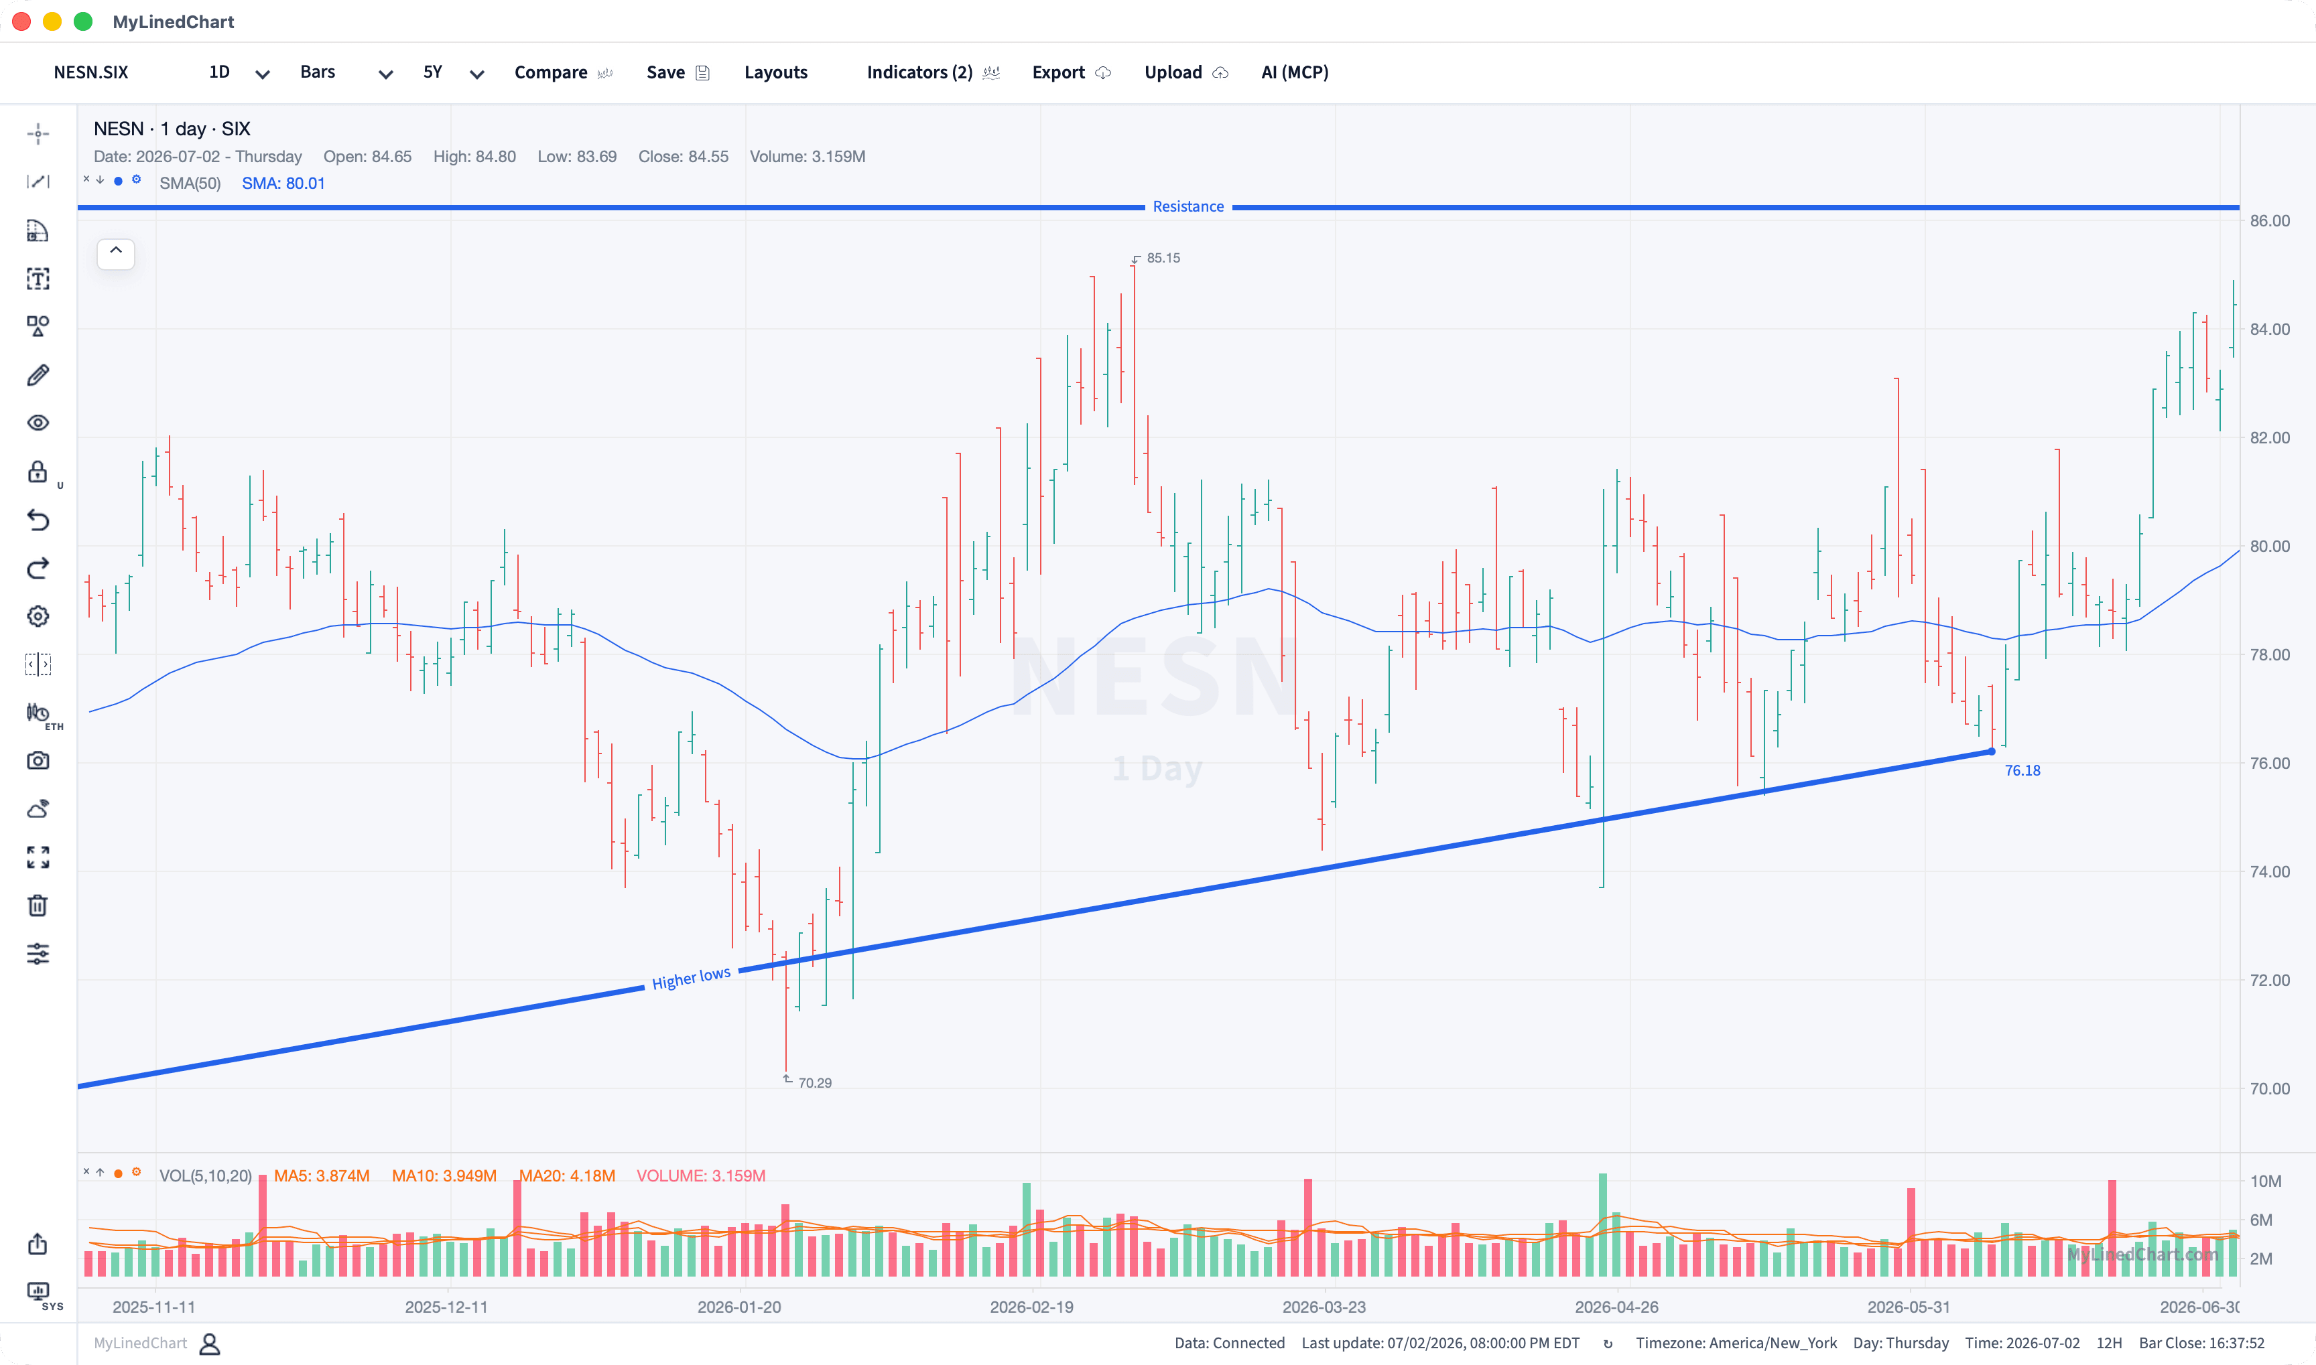This screenshot has height=1365, width=2316.
Task: Open the Indicators (2) menu
Action: tap(932, 72)
